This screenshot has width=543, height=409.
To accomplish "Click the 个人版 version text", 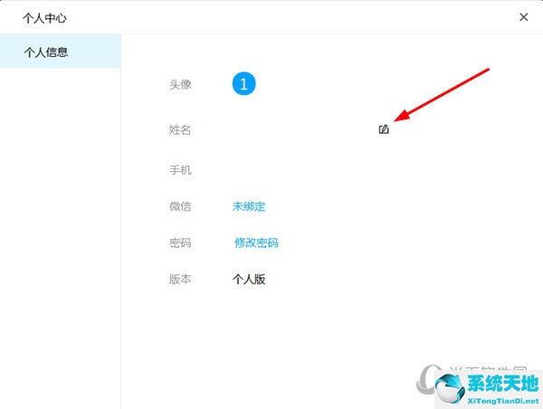I will click(x=249, y=279).
